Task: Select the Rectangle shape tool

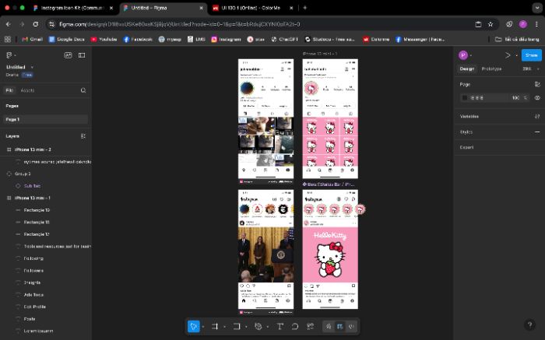Action: click(x=237, y=326)
